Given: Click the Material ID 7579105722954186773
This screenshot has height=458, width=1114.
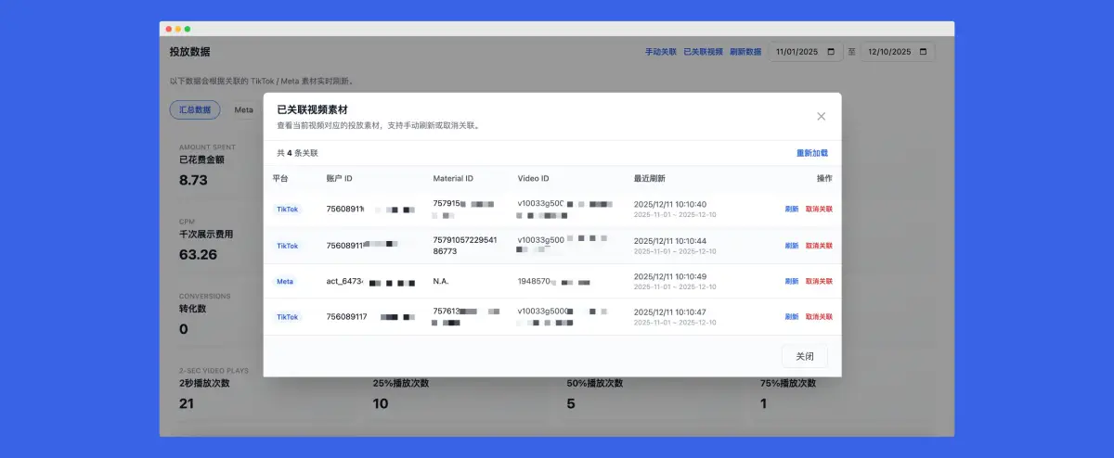Looking at the screenshot, I should (x=465, y=246).
